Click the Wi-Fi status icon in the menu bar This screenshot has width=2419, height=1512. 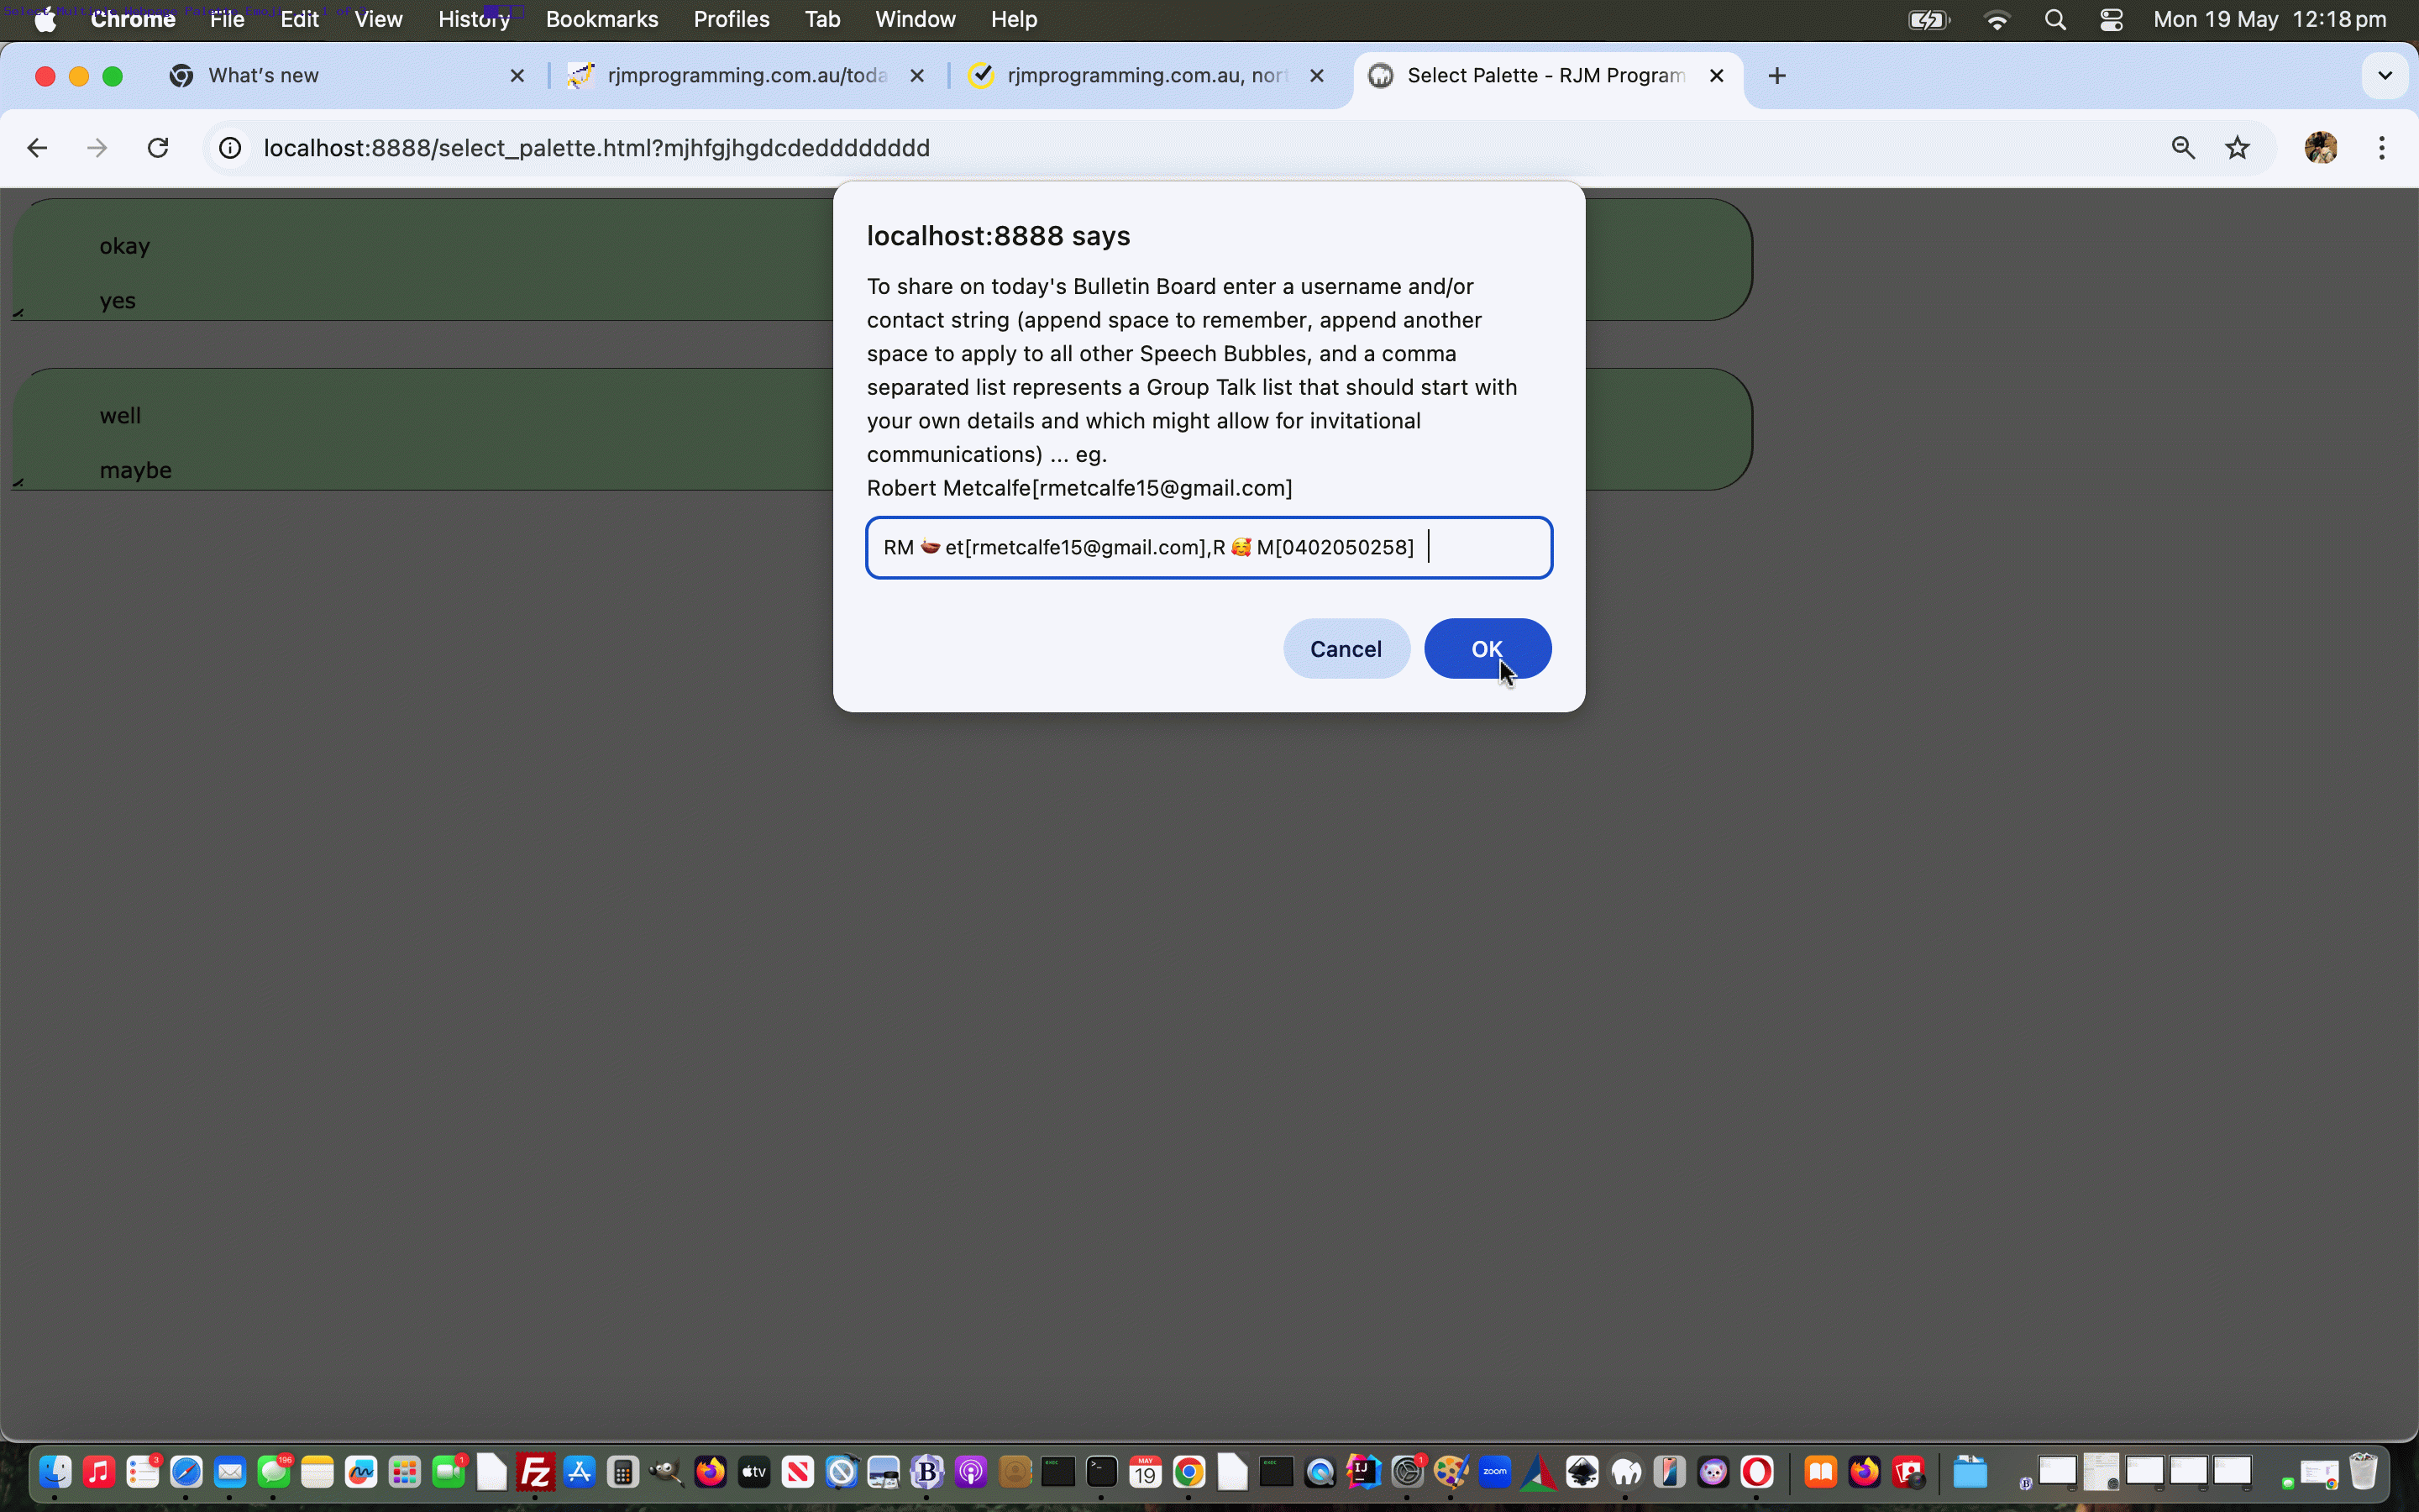(x=1997, y=20)
